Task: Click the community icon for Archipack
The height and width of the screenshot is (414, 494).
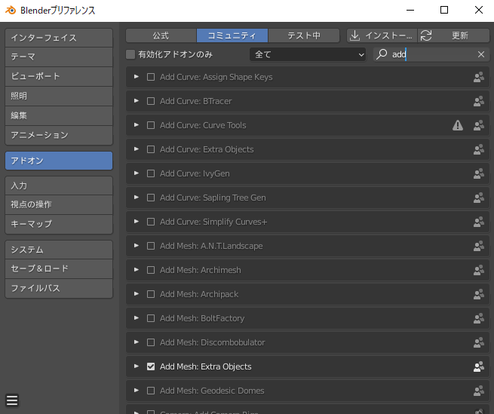Action: coord(479,294)
